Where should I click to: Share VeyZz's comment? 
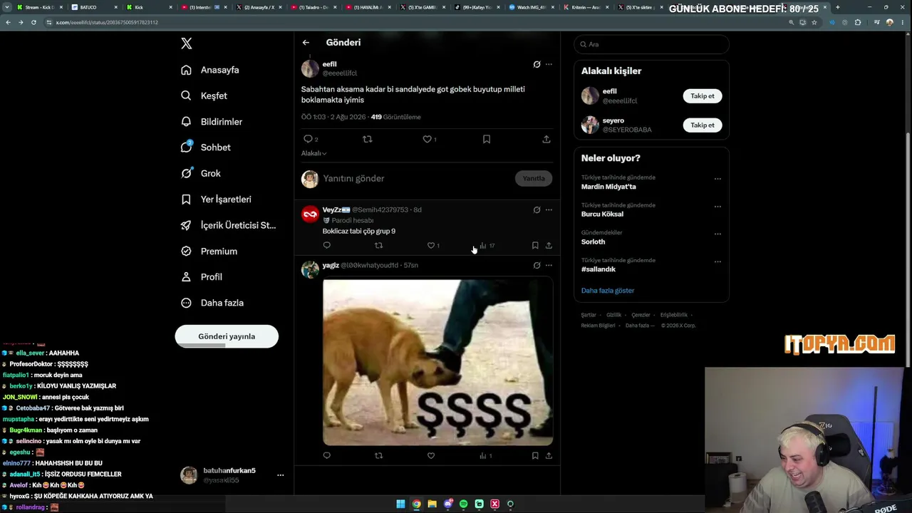click(549, 245)
